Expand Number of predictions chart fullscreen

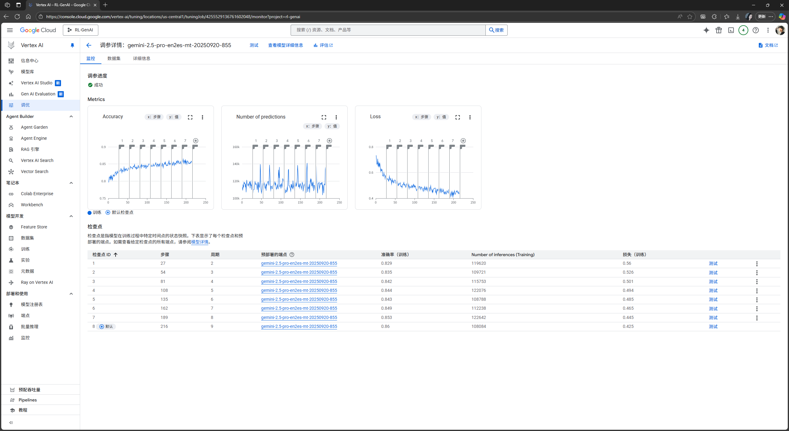(x=324, y=117)
